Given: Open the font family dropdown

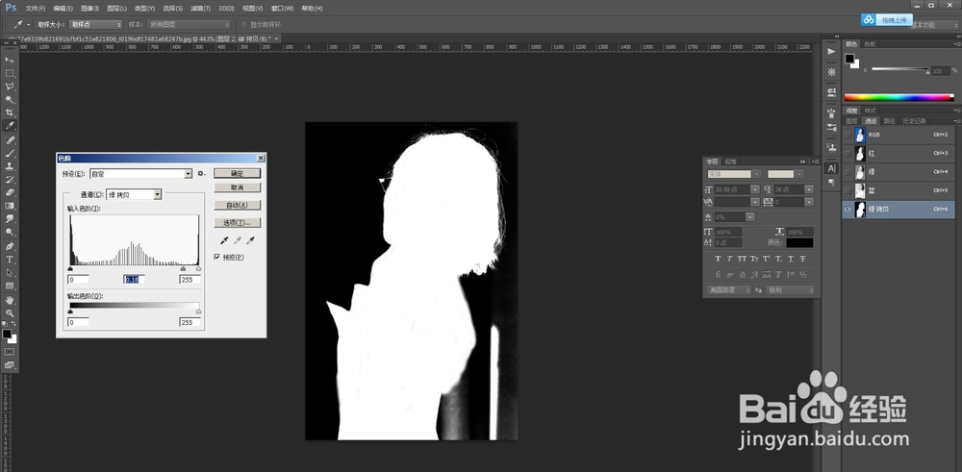Looking at the screenshot, I should coord(734,174).
